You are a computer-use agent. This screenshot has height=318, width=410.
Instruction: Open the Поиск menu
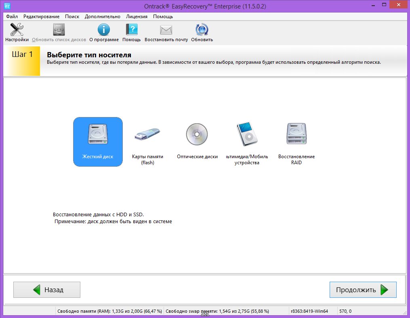(72, 17)
